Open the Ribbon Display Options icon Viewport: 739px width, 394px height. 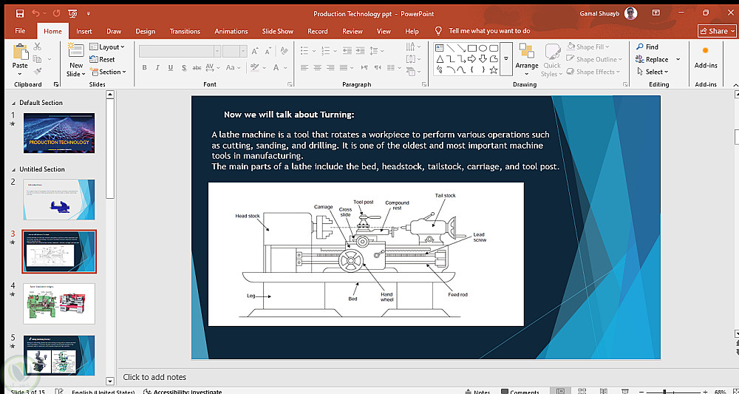(x=655, y=13)
